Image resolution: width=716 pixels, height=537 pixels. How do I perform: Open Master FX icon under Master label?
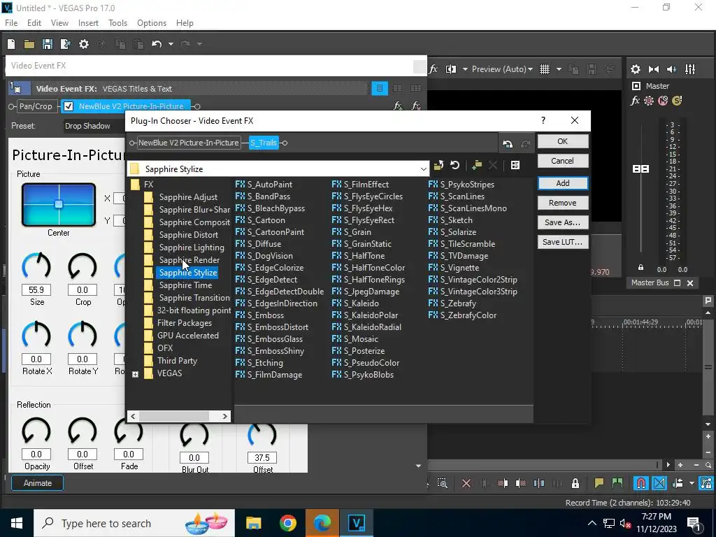click(x=635, y=101)
